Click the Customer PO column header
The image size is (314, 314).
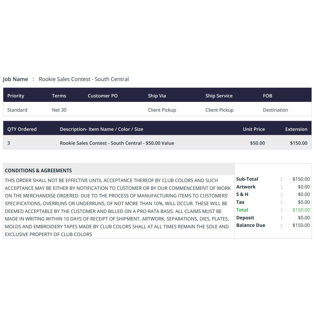click(102, 96)
